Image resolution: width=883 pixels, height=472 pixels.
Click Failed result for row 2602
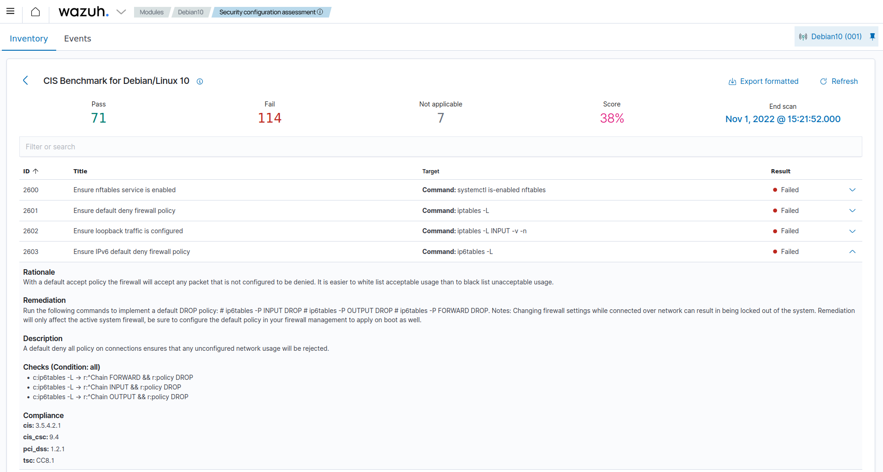click(x=786, y=231)
